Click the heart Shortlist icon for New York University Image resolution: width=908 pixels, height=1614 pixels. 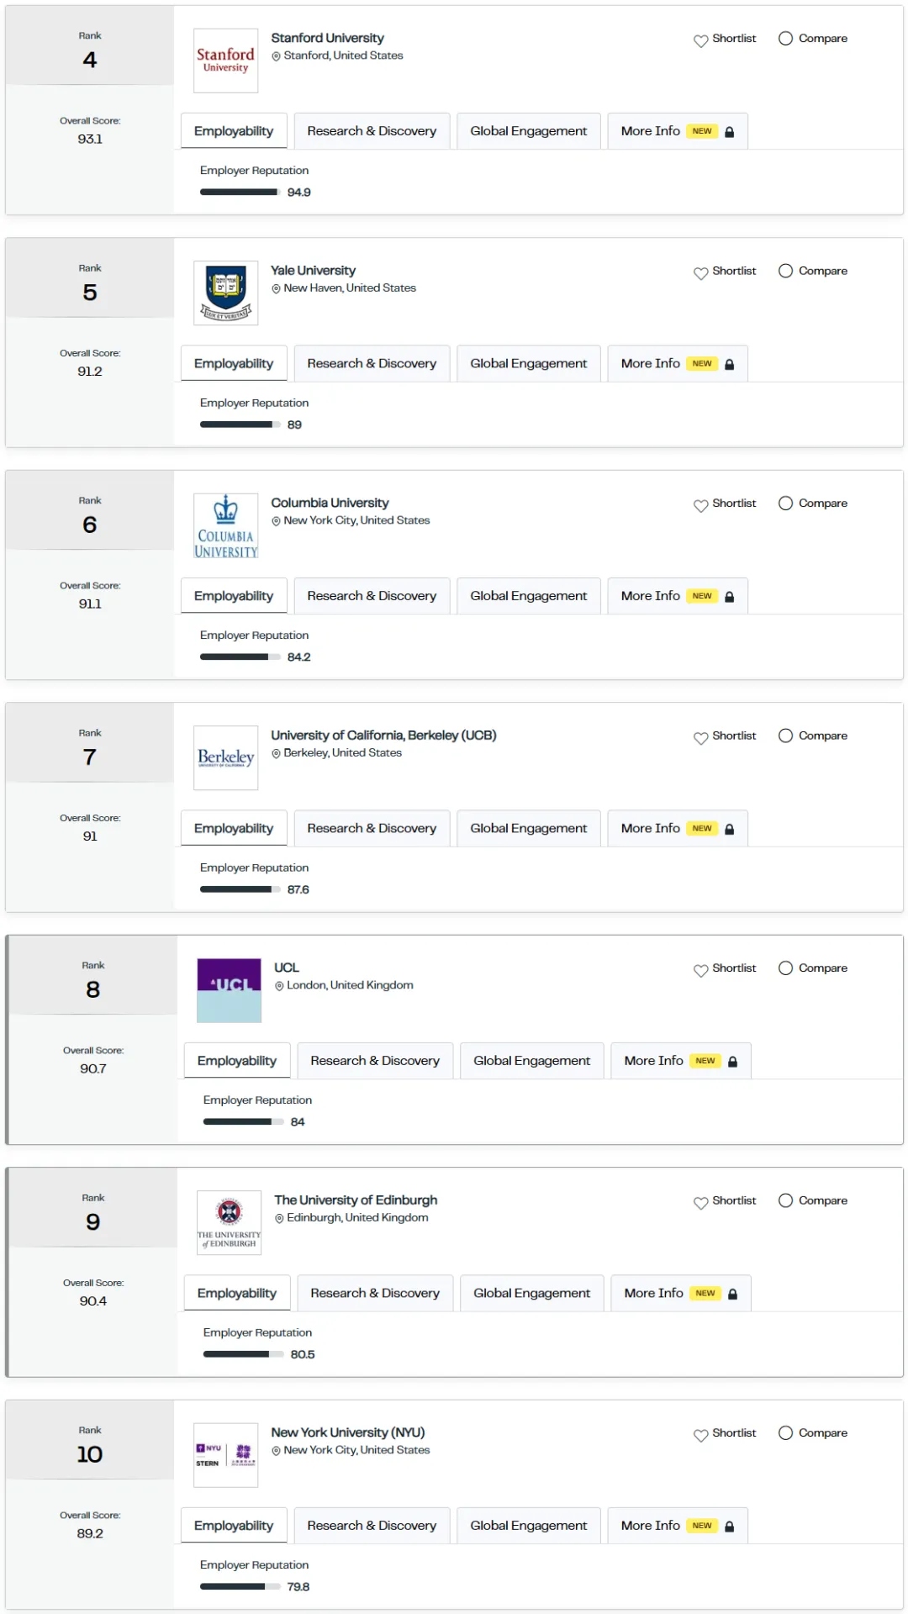coord(700,1435)
